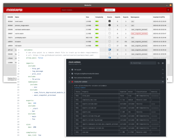Image resolution: width=176 pixels, height=140 pixels.
Task: Click the 151 exports value dated 2023-01-31 01:36:19
Action: pos(126,41)
